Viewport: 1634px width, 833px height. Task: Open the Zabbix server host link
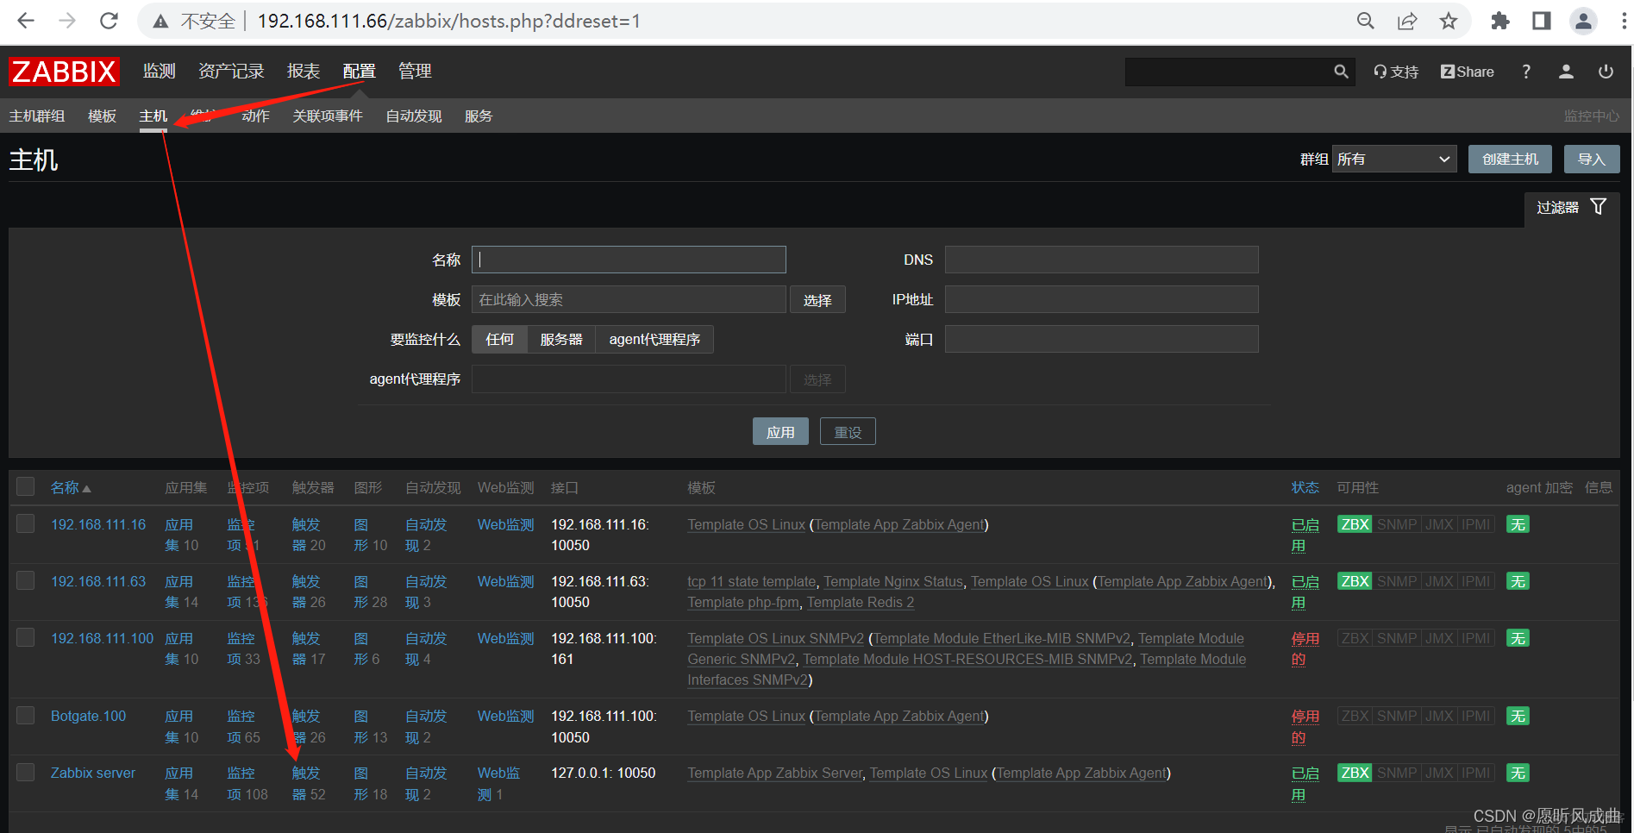pyautogui.click(x=93, y=773)
